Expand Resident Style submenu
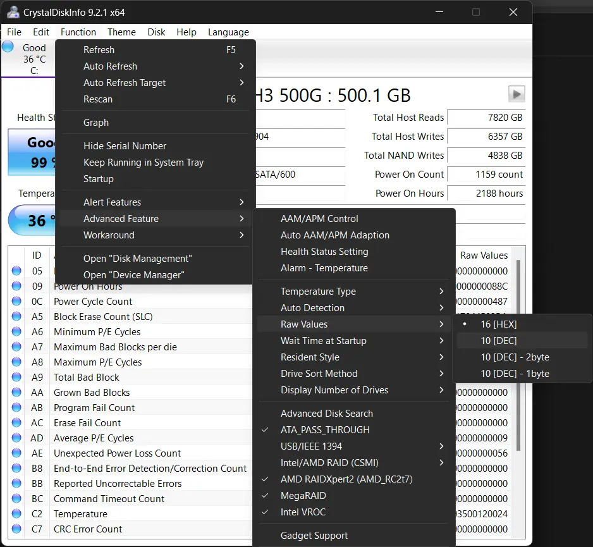This screenshot has width=593, height=547. [353, 357]
